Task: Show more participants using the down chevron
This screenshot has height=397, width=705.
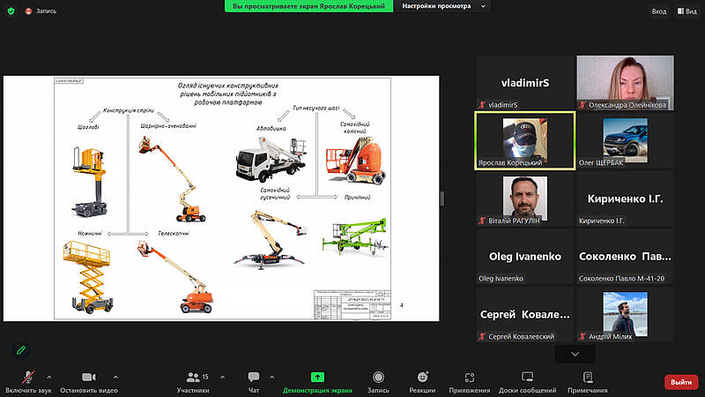Action: 575,355
